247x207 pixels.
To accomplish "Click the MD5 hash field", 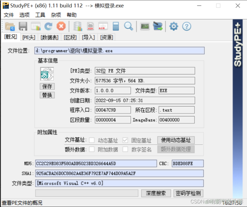I will coord(96,164).
